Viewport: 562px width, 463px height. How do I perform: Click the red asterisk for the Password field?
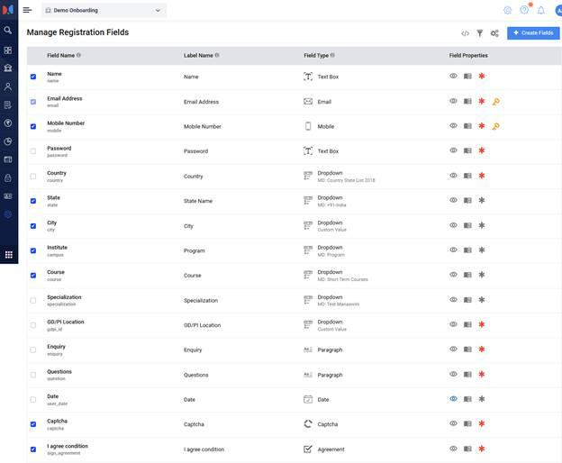(482, 151)
